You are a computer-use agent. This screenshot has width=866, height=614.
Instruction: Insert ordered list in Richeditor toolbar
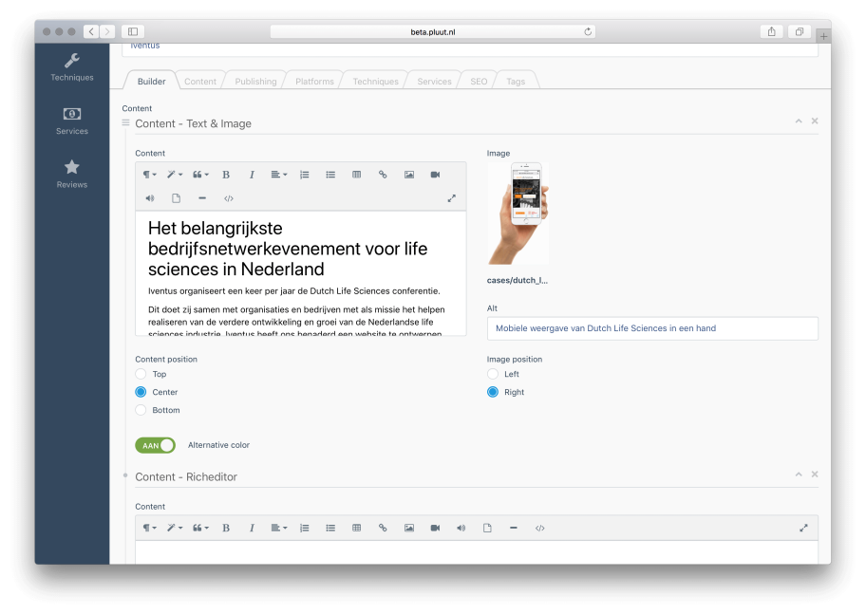[304, 528]
